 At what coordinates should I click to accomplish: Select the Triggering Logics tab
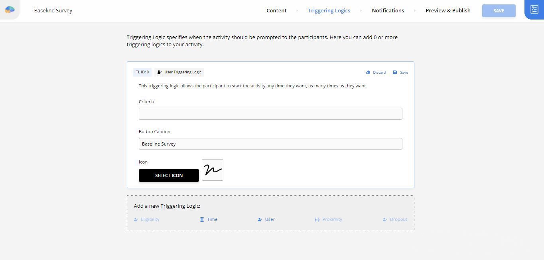click(329, 11)
